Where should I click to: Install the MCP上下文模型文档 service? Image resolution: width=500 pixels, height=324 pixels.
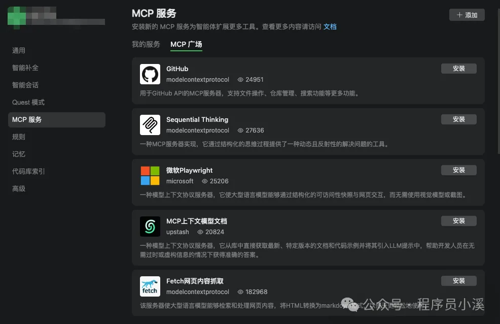pyautogui.click(x=458, y=220)
